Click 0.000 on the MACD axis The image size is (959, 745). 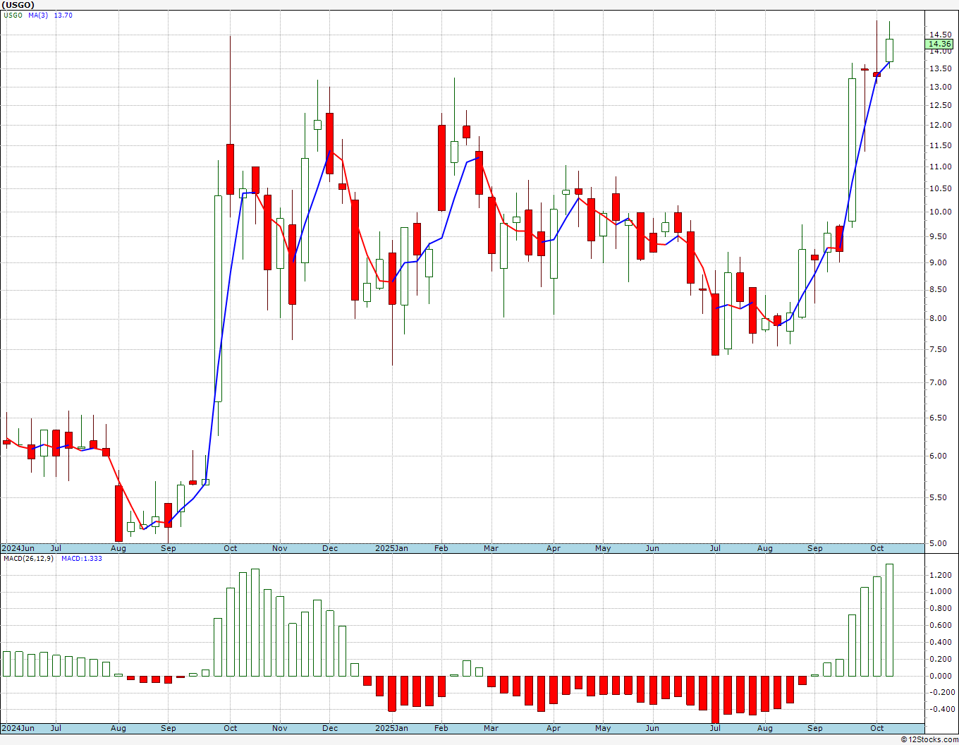[x=939, y=677]
